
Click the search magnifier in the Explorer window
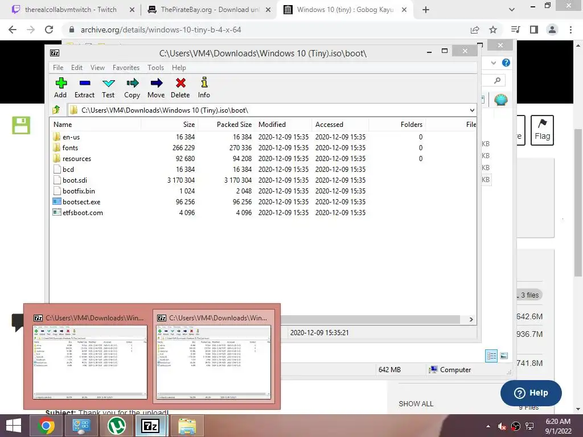[498, 80]
